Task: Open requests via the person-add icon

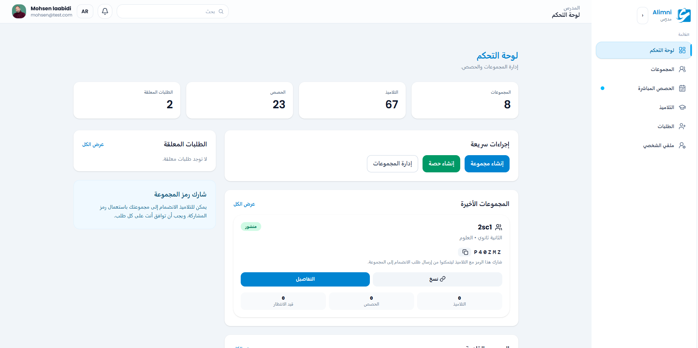Action: click(x=682, y=126)
